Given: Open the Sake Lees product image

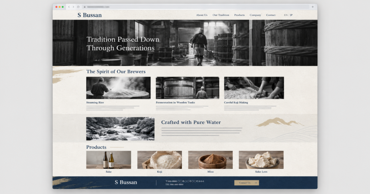Looking at the screenshot, I should [261, 160].
